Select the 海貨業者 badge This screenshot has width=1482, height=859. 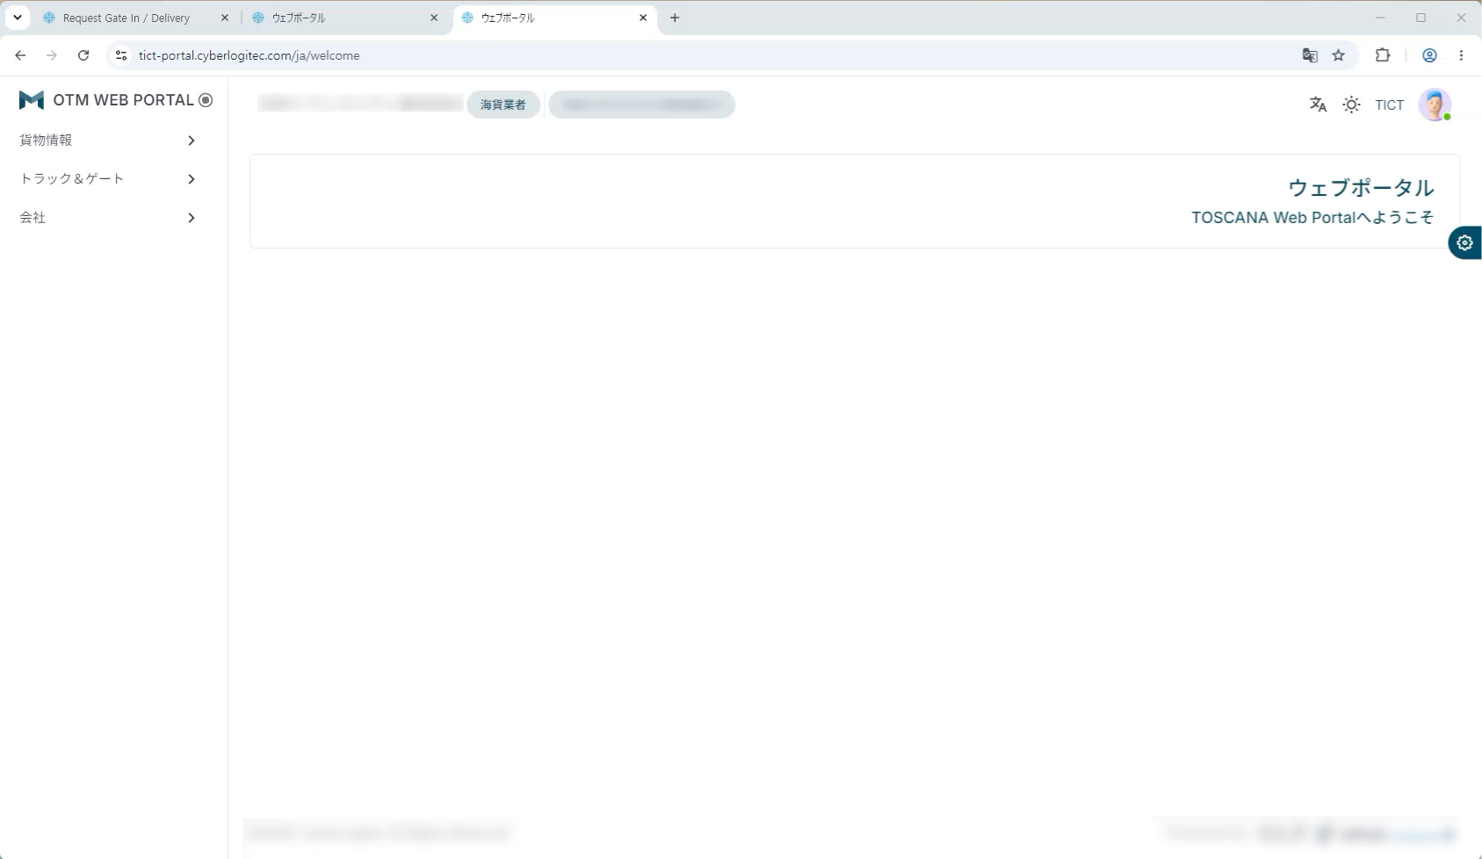(503, 105)
